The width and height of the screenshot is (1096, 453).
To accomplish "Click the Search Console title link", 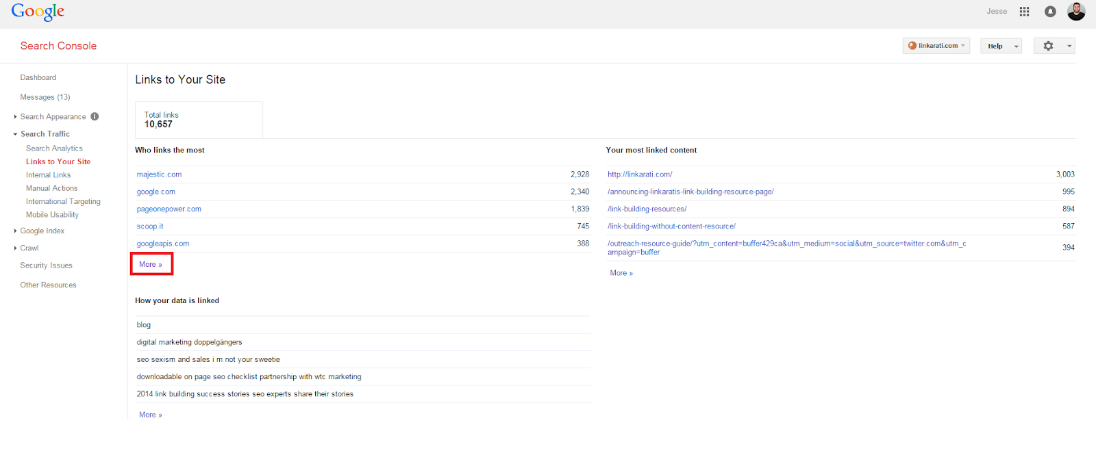I will click(x=58, y=46).
